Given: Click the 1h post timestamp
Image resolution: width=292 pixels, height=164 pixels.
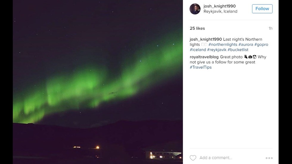Looking at the screenshot, I should click(271, 28).
